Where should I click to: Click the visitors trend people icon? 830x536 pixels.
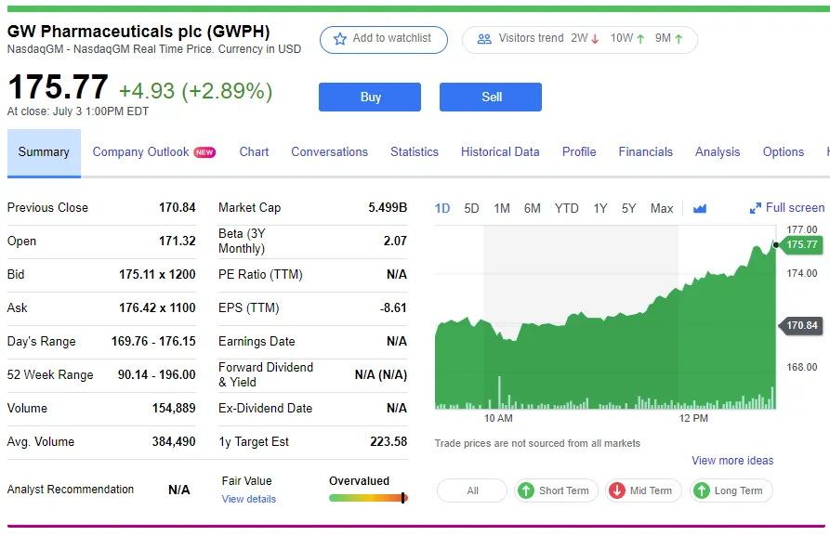(484, 39)
